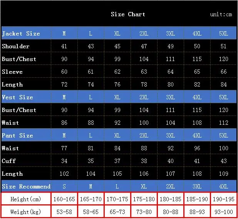
Task: Click height range "170-175"
Action: coord(117,199)
